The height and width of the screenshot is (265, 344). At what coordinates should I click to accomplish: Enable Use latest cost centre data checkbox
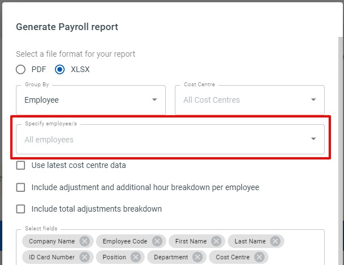[20, 165]
